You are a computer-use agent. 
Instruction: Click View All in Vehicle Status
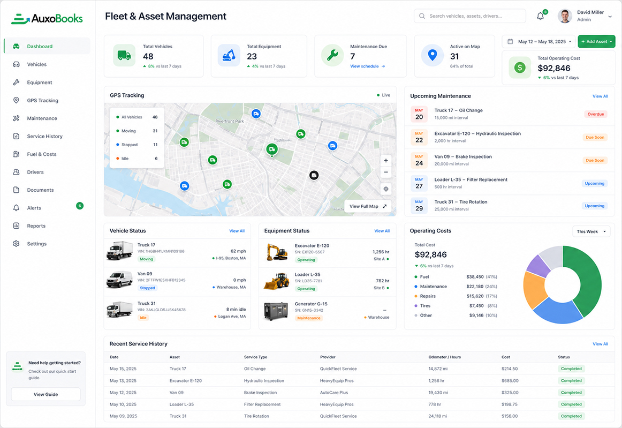[237, 231]
